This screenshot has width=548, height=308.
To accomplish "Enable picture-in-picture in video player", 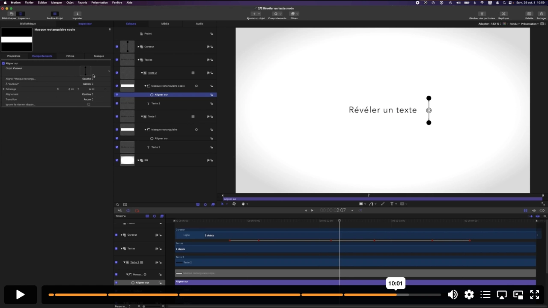I will pyautogui.click(x=518, y=294).
